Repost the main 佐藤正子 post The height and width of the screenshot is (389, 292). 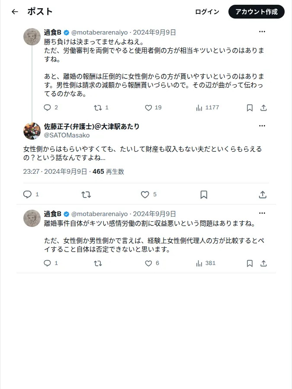point(86,194)
